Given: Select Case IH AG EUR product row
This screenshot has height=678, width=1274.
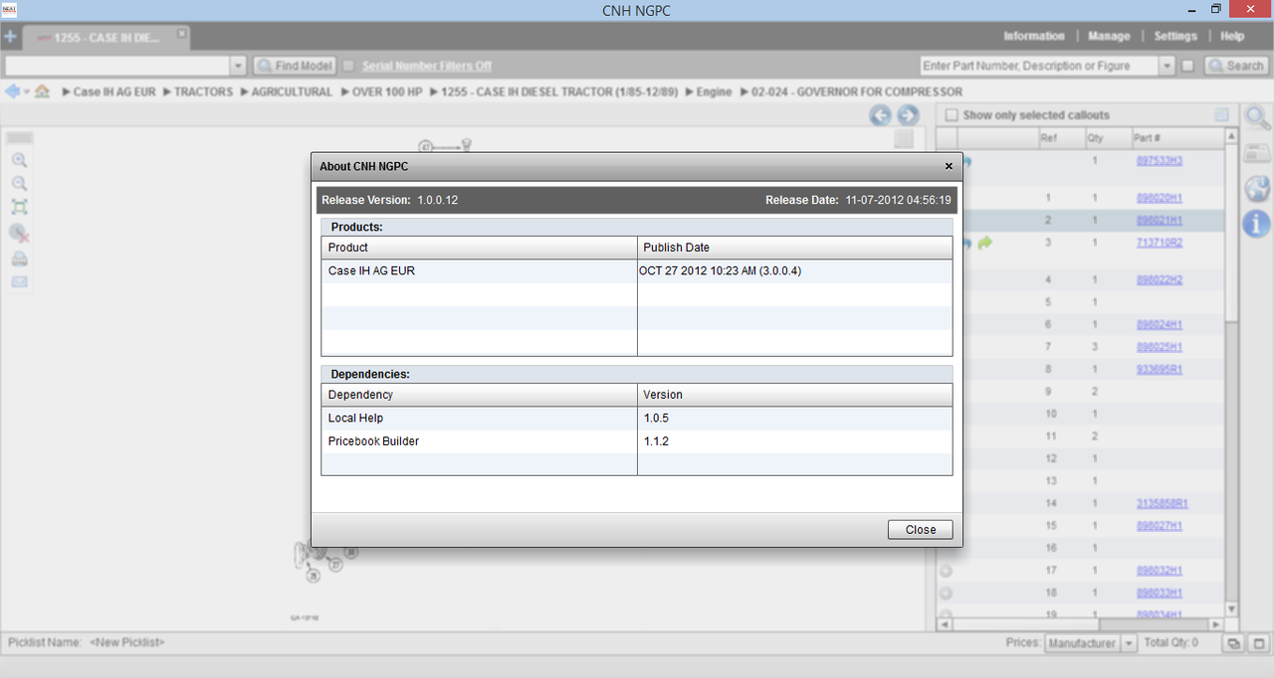Looking at the screenshot, I should (637, 270).
